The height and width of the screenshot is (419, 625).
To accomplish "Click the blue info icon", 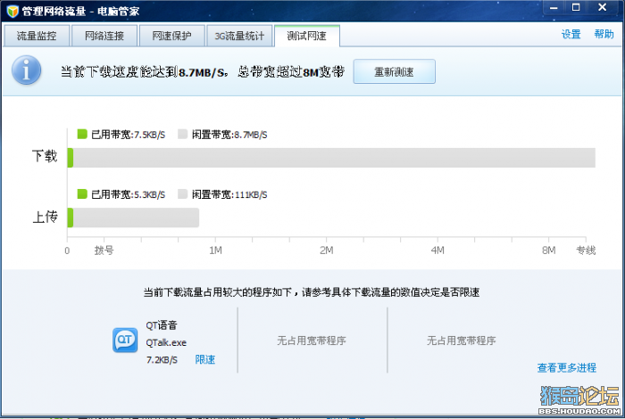I will point(26,70).
